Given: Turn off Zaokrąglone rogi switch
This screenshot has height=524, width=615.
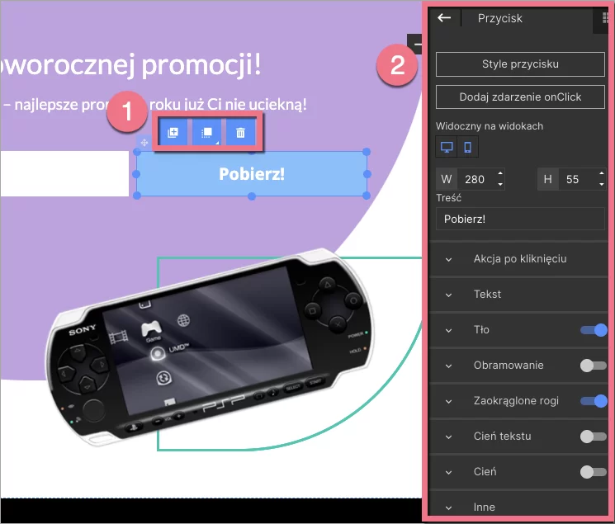Looking at the screenshot, I should click(594, 401).
